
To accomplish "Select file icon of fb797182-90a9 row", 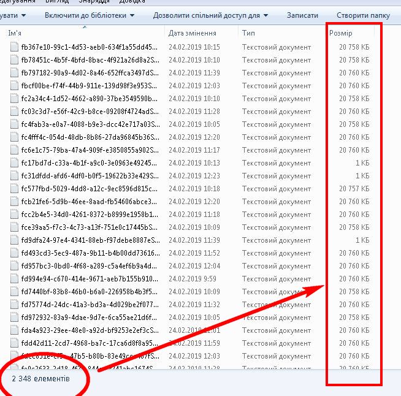I will pyautogui.click(x=14, y=73).
